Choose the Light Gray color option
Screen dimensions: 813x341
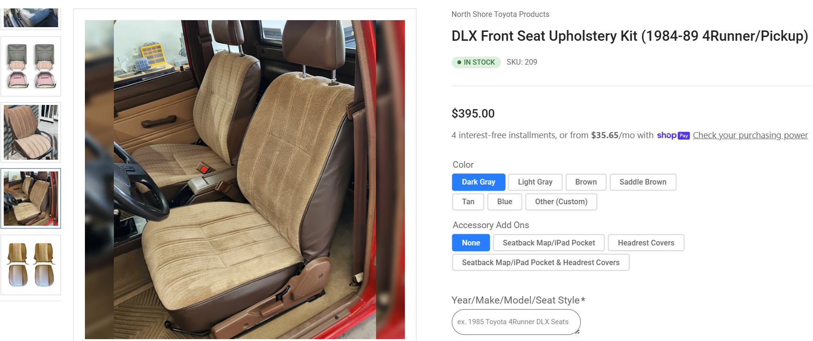coord(535,182)
